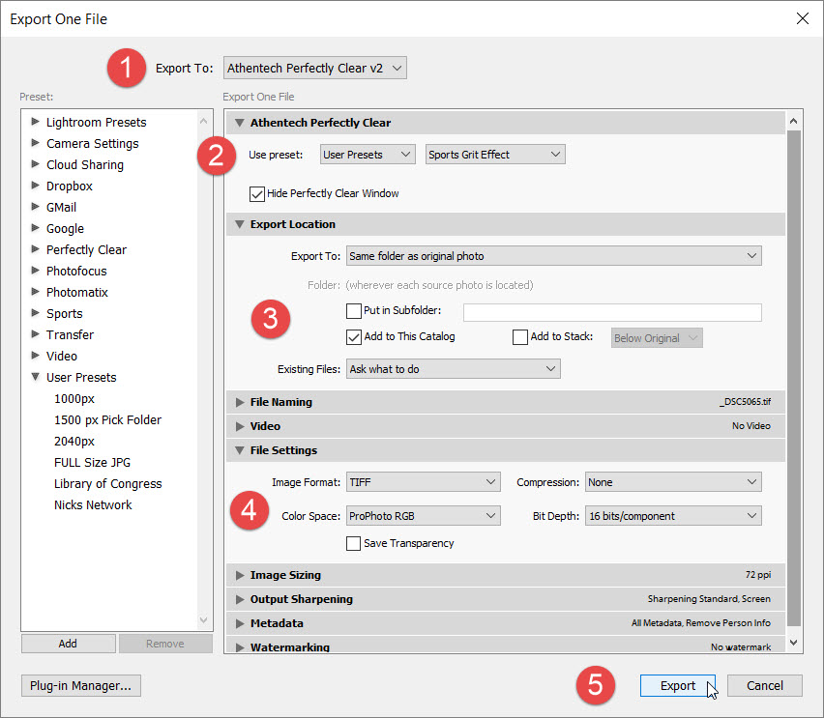Click the Export button
This screenshot has width=824, height=718.
coord(677,686)
